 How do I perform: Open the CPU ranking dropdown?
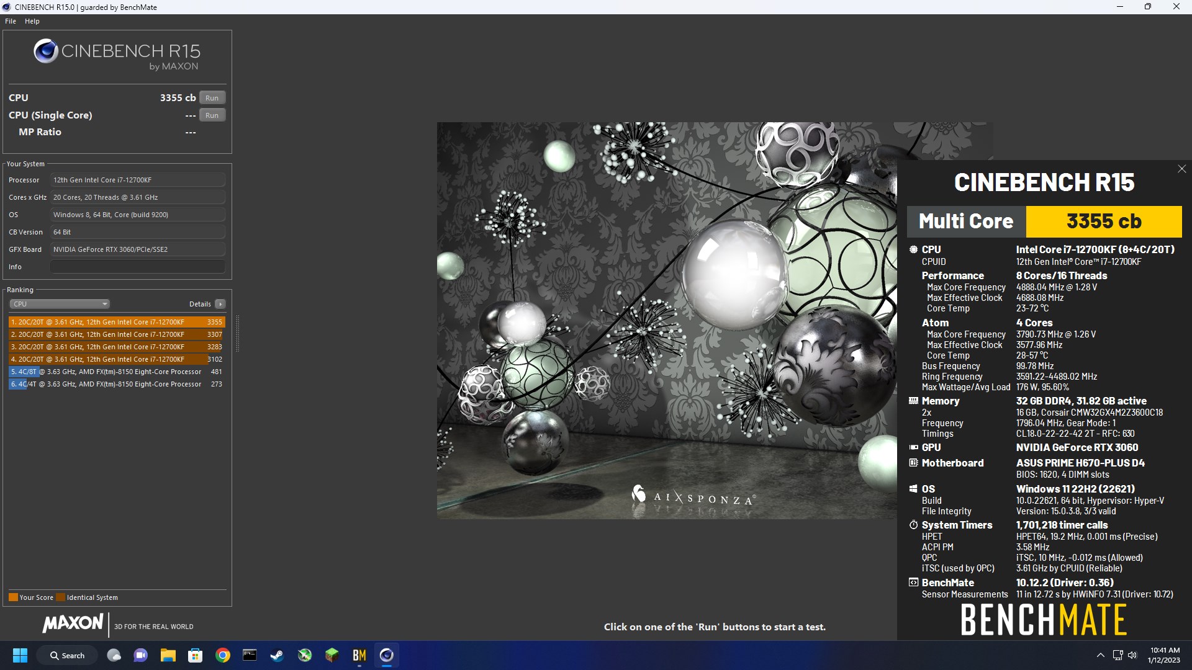(60, 304)
